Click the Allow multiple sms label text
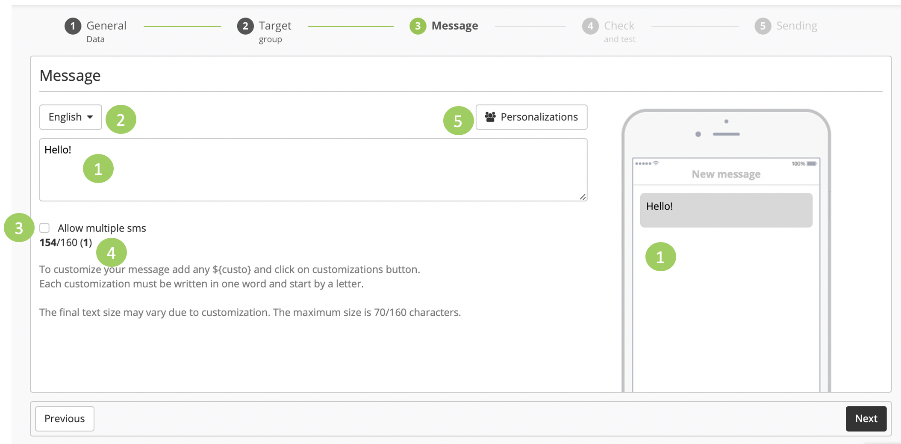Image resolution: width=901 pixels, height=444 pixels. click(102, 228)
